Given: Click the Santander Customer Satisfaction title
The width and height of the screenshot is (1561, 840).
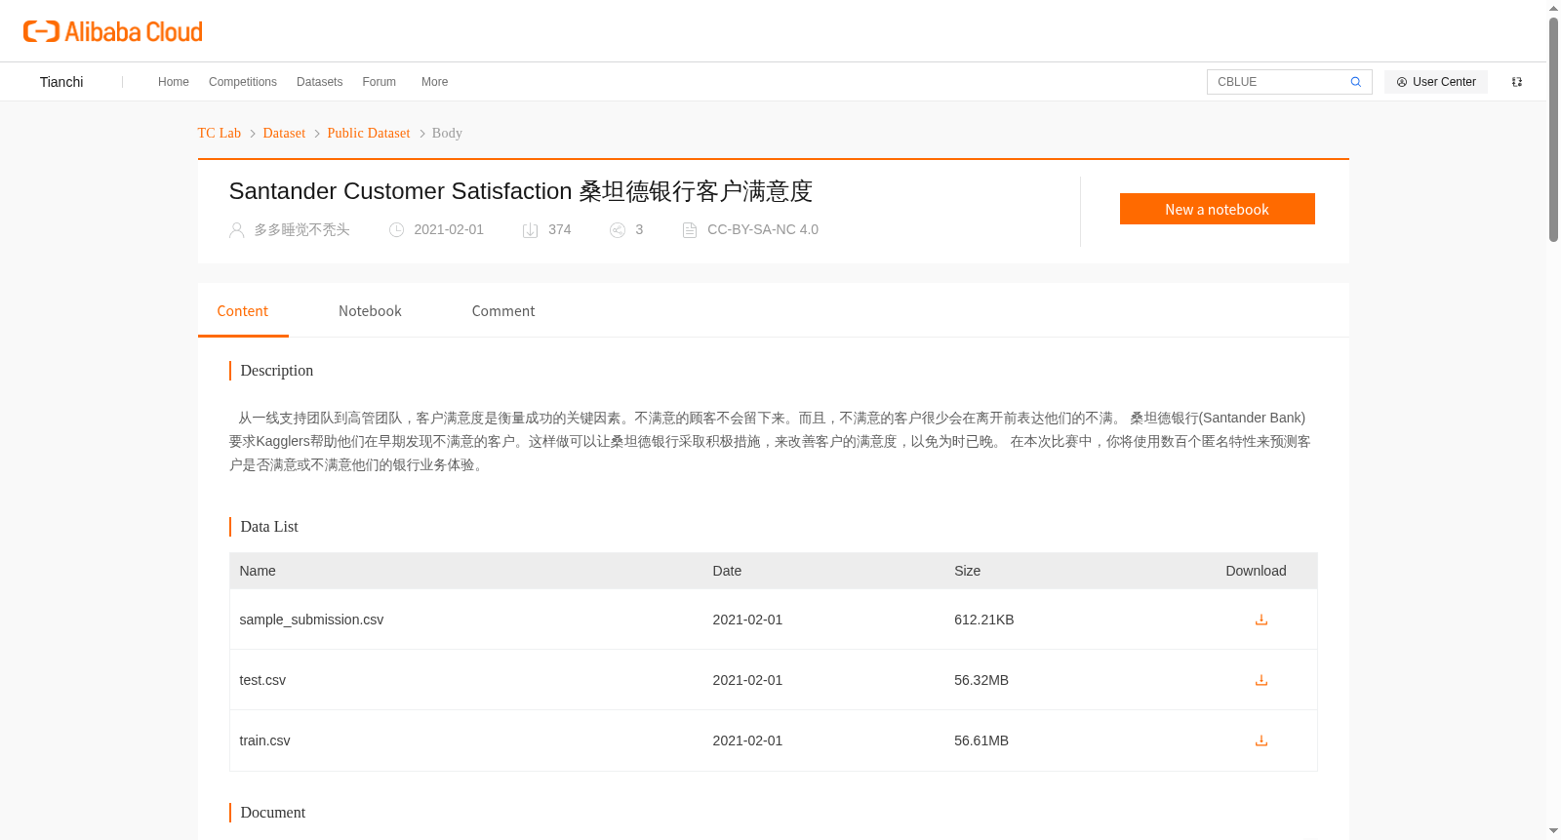Looking at the screenshot, I should 521,191.
